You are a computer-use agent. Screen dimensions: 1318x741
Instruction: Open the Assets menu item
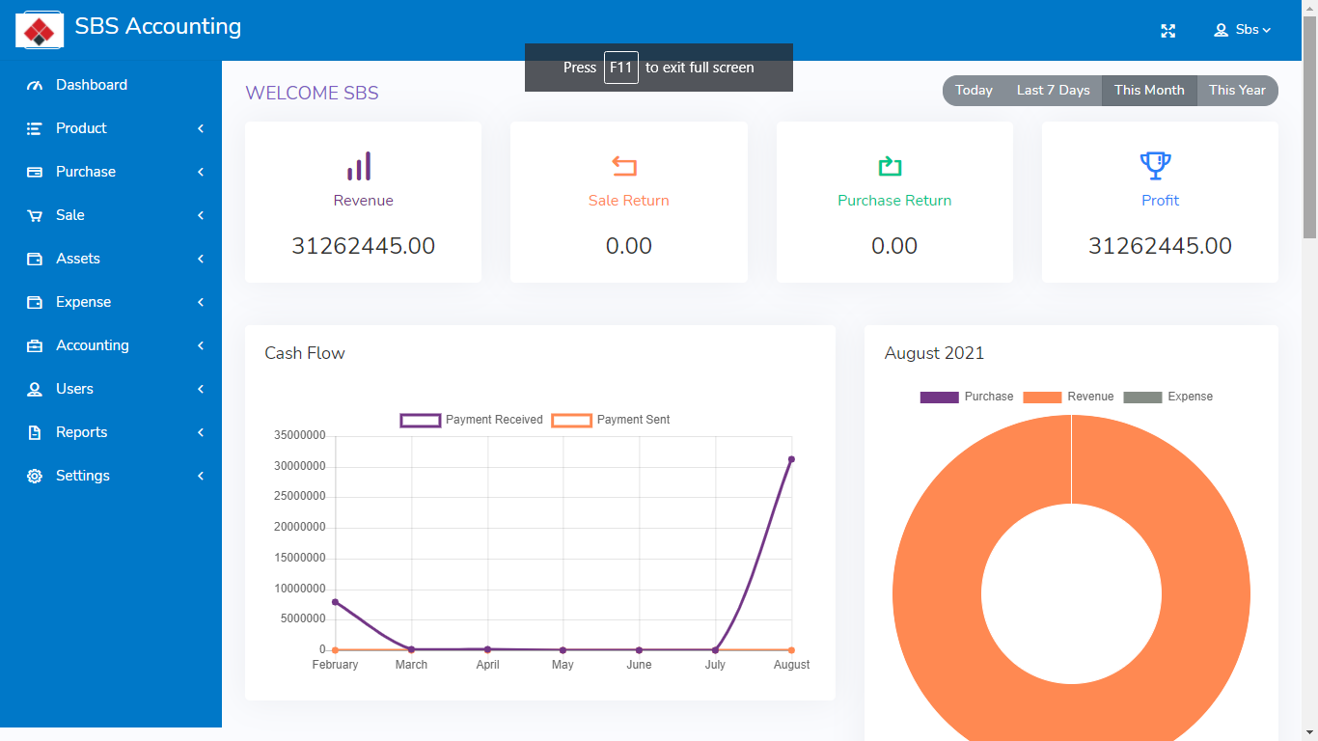click(x=111, y=259)
